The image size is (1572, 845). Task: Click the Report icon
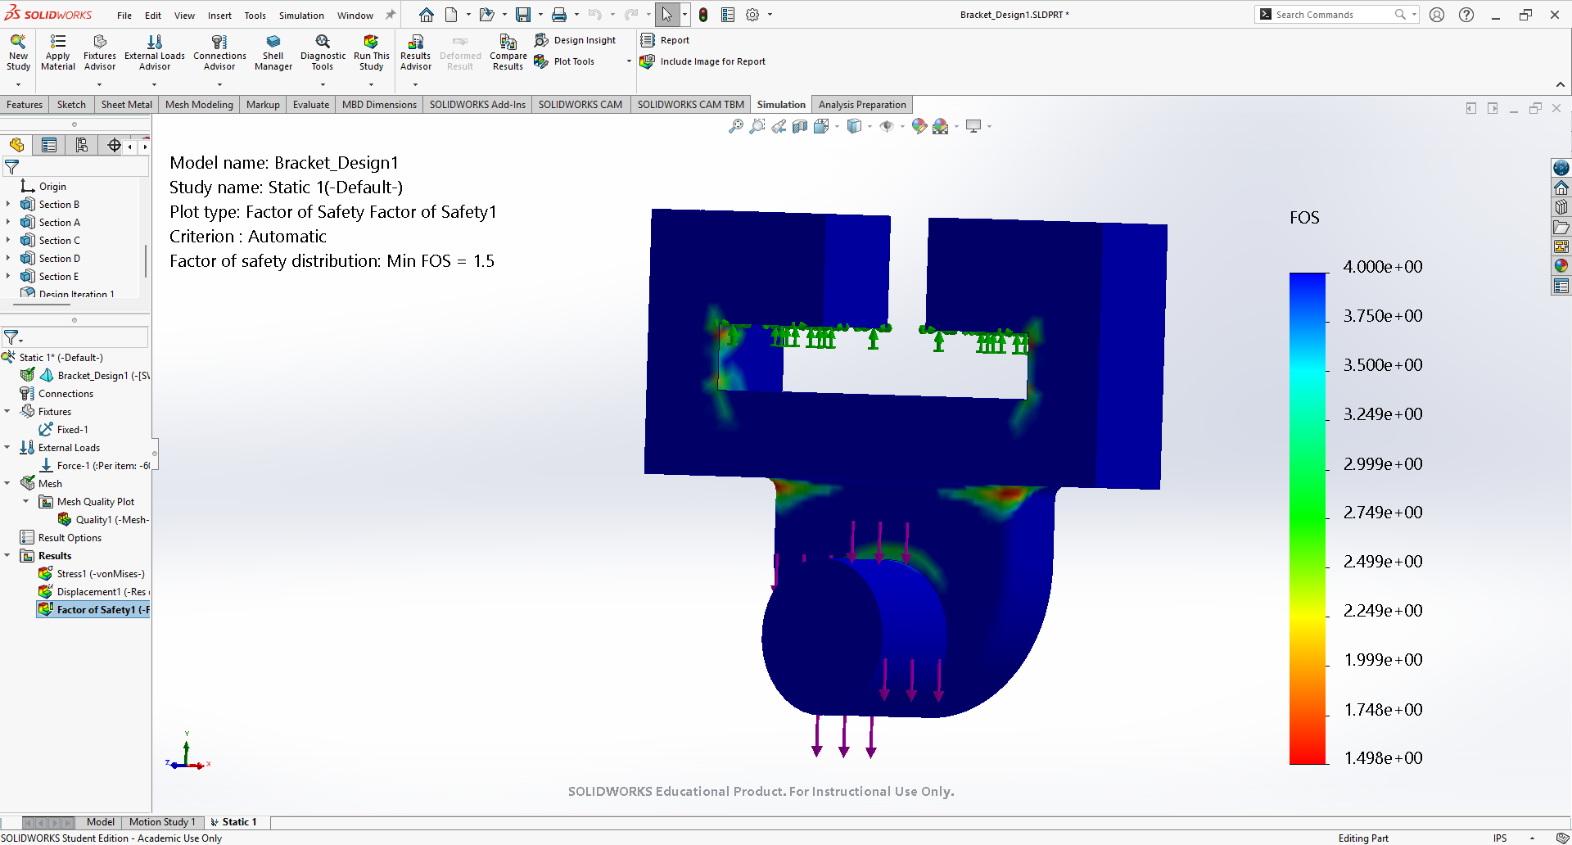pos(665,40)
